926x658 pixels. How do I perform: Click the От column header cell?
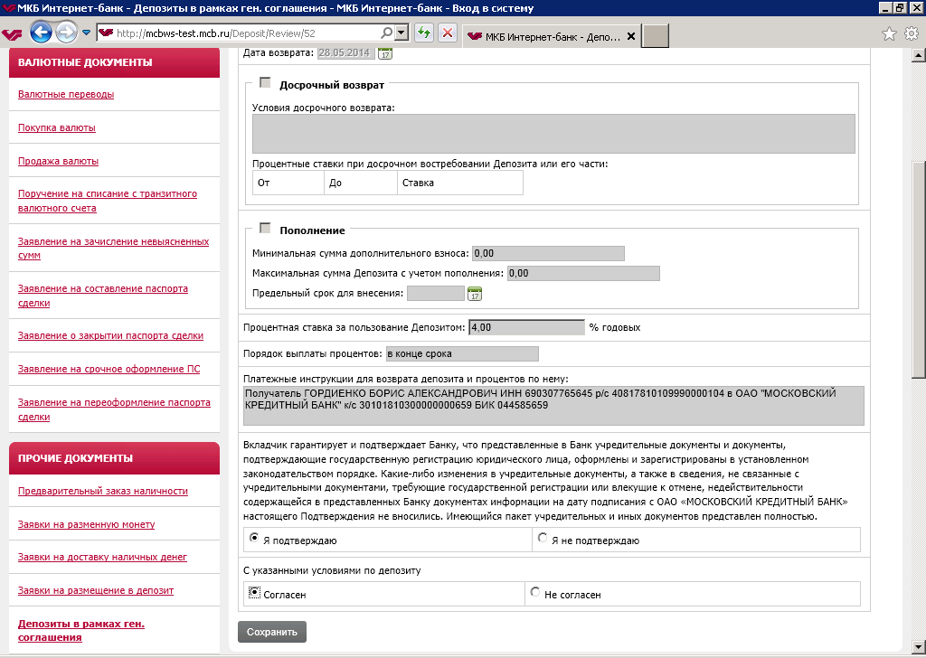[x=288, y=183]
